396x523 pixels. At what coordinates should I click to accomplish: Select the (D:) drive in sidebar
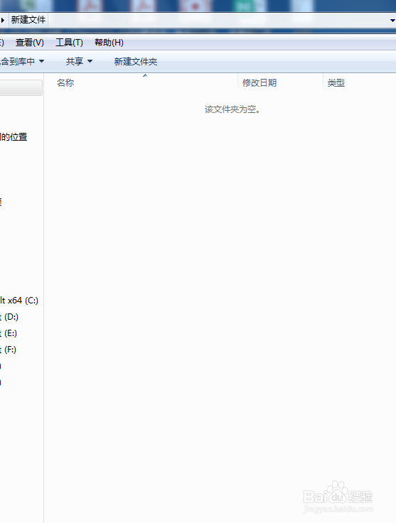[9, 316]
